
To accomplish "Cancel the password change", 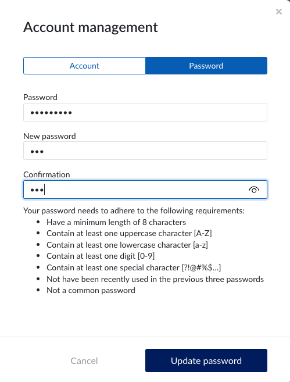I will pyautogui.click(x=84, y=361).
